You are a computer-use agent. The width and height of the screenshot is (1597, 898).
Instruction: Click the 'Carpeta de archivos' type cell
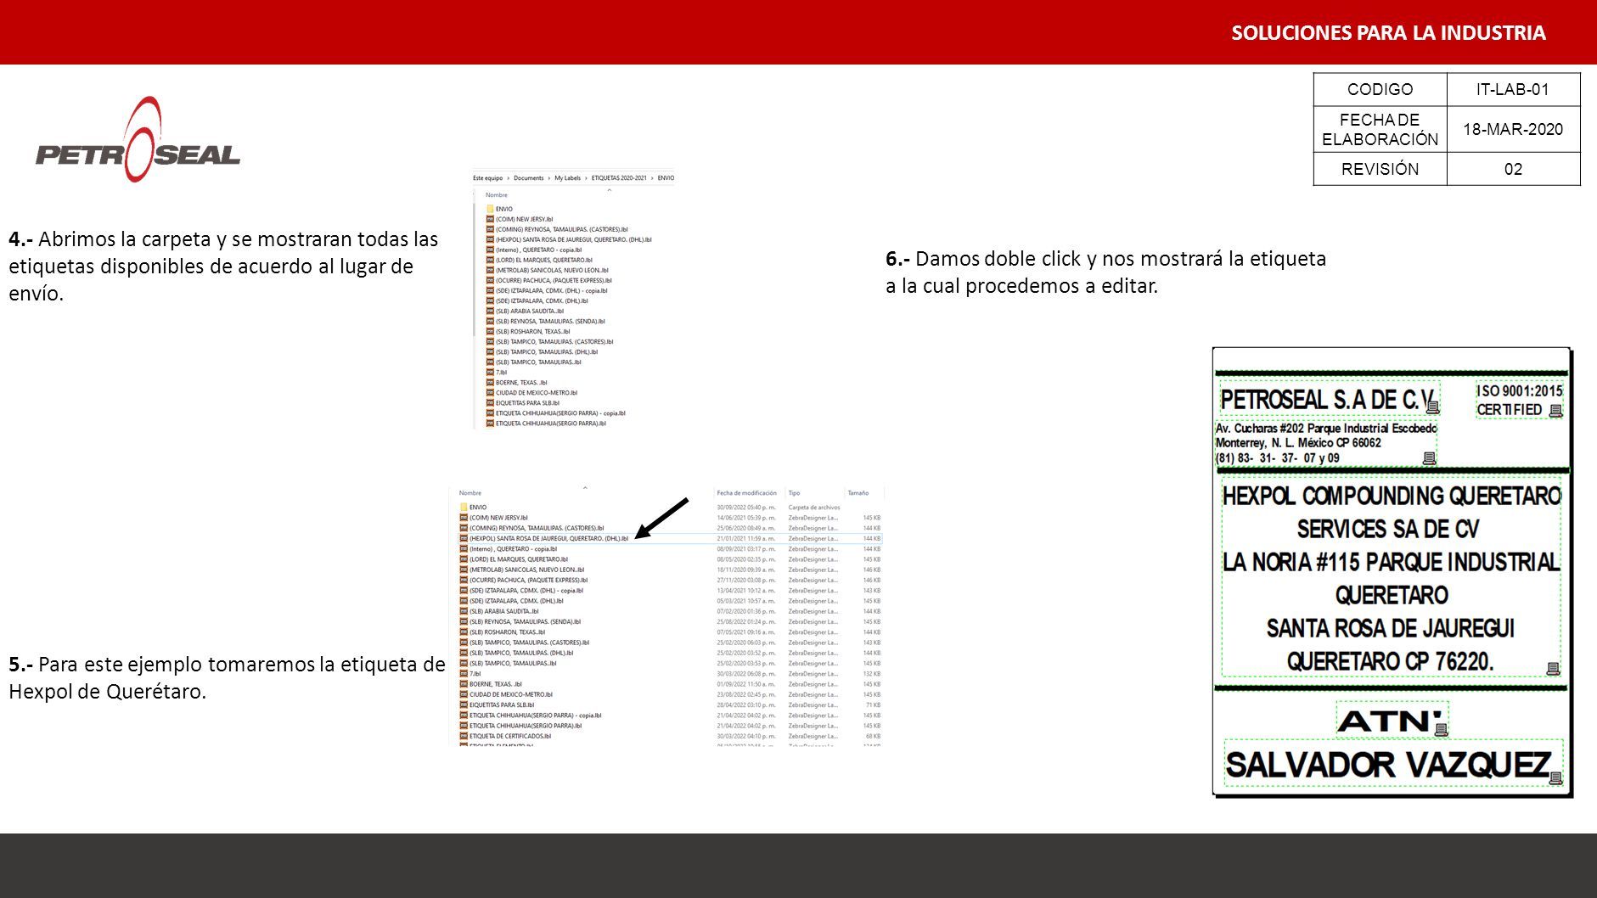[814, 508]
